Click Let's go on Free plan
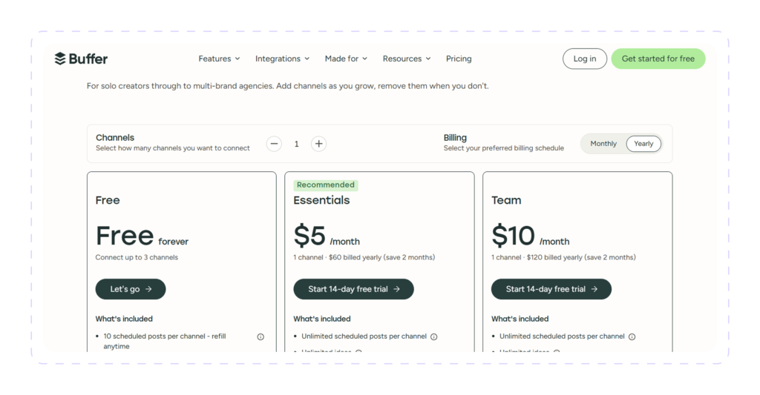Image resolution: width=760 pixels, height=395 pixels. point(131,289)
